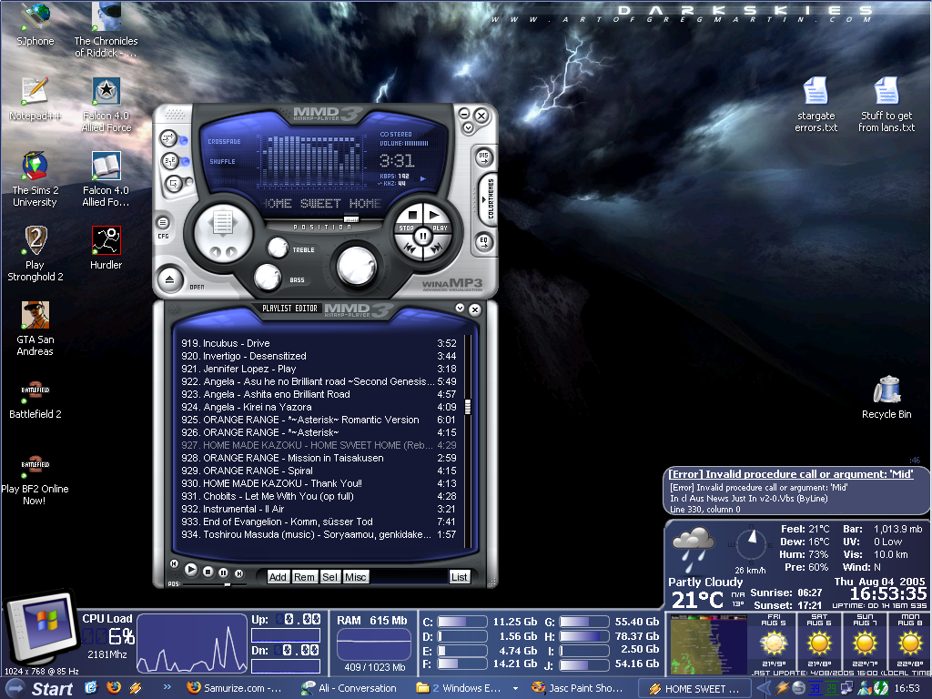Open the SJphone desktop icon
The width and height of the screenshot is (932, 699).
[x=35, y=25]
